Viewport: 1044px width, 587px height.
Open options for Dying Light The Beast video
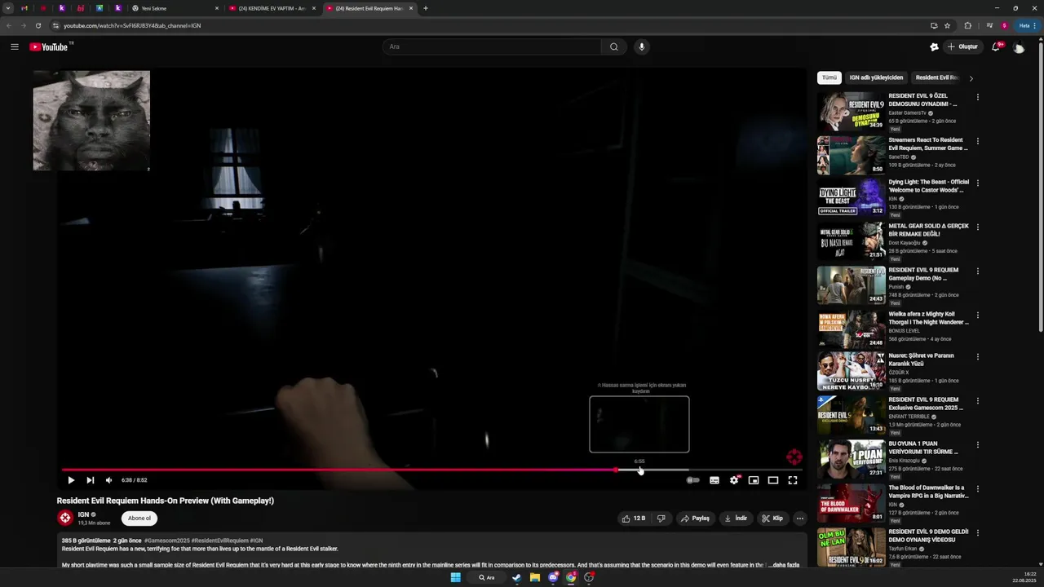click(977, 183)
